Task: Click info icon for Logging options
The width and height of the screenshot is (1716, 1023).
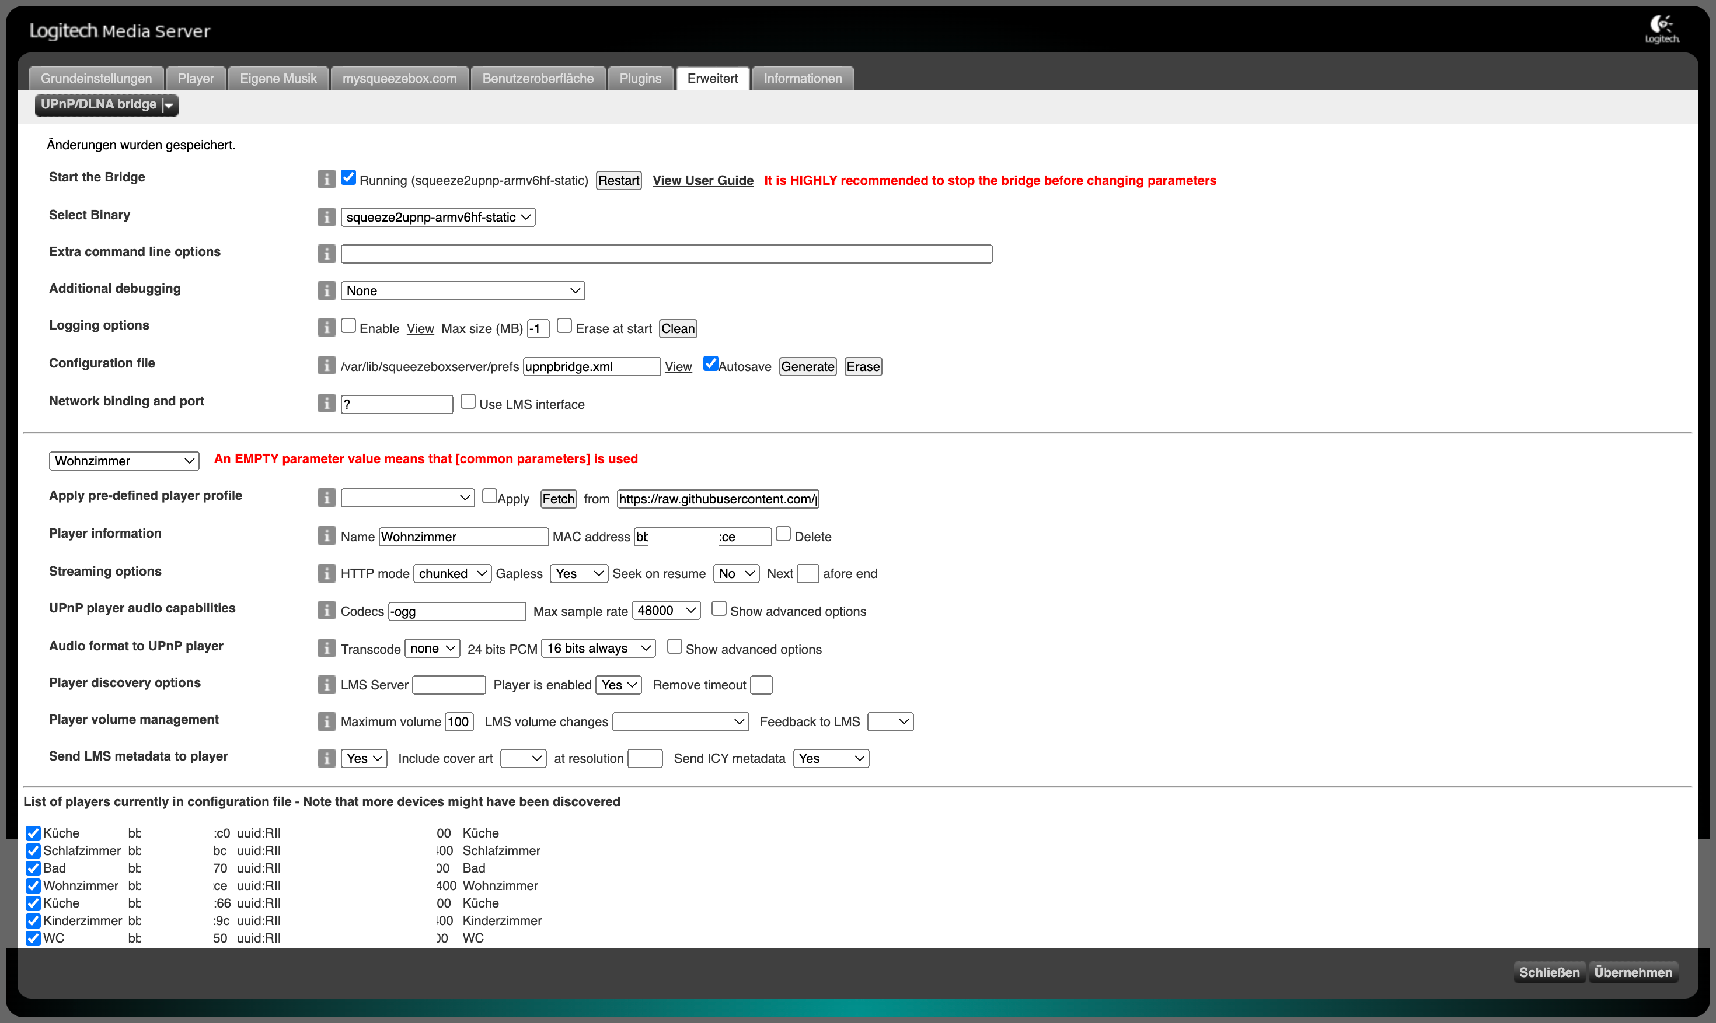Action: tap(326, 327)
